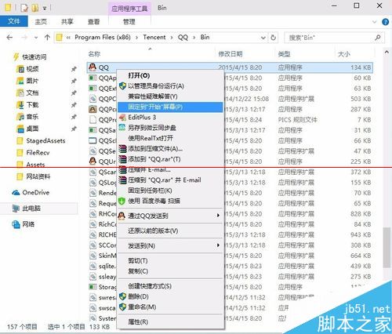
Task: Click the WinRAR icon beside 添加到 "QQ.rar"(T)
Action: tap(122, 159)
